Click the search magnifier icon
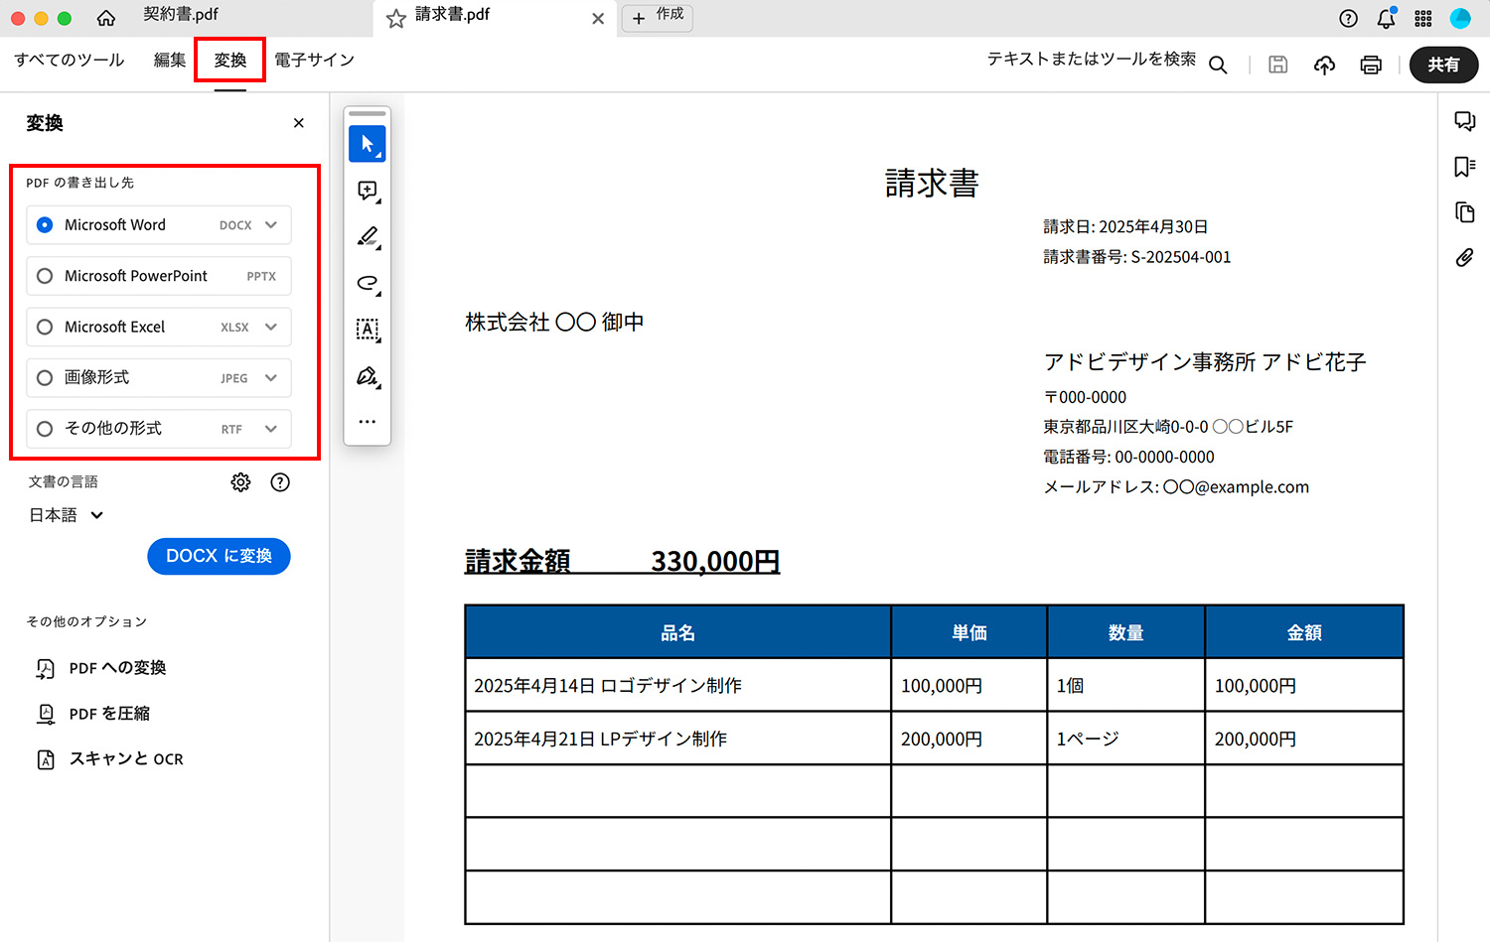 pos(1218,66)
